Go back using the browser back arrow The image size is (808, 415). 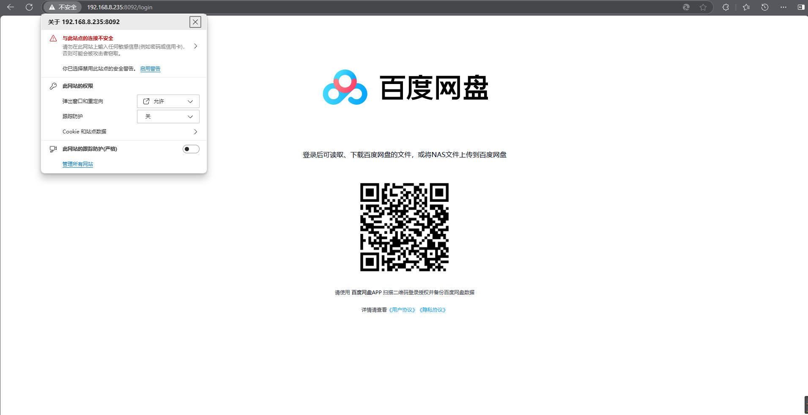click(11, 7)
